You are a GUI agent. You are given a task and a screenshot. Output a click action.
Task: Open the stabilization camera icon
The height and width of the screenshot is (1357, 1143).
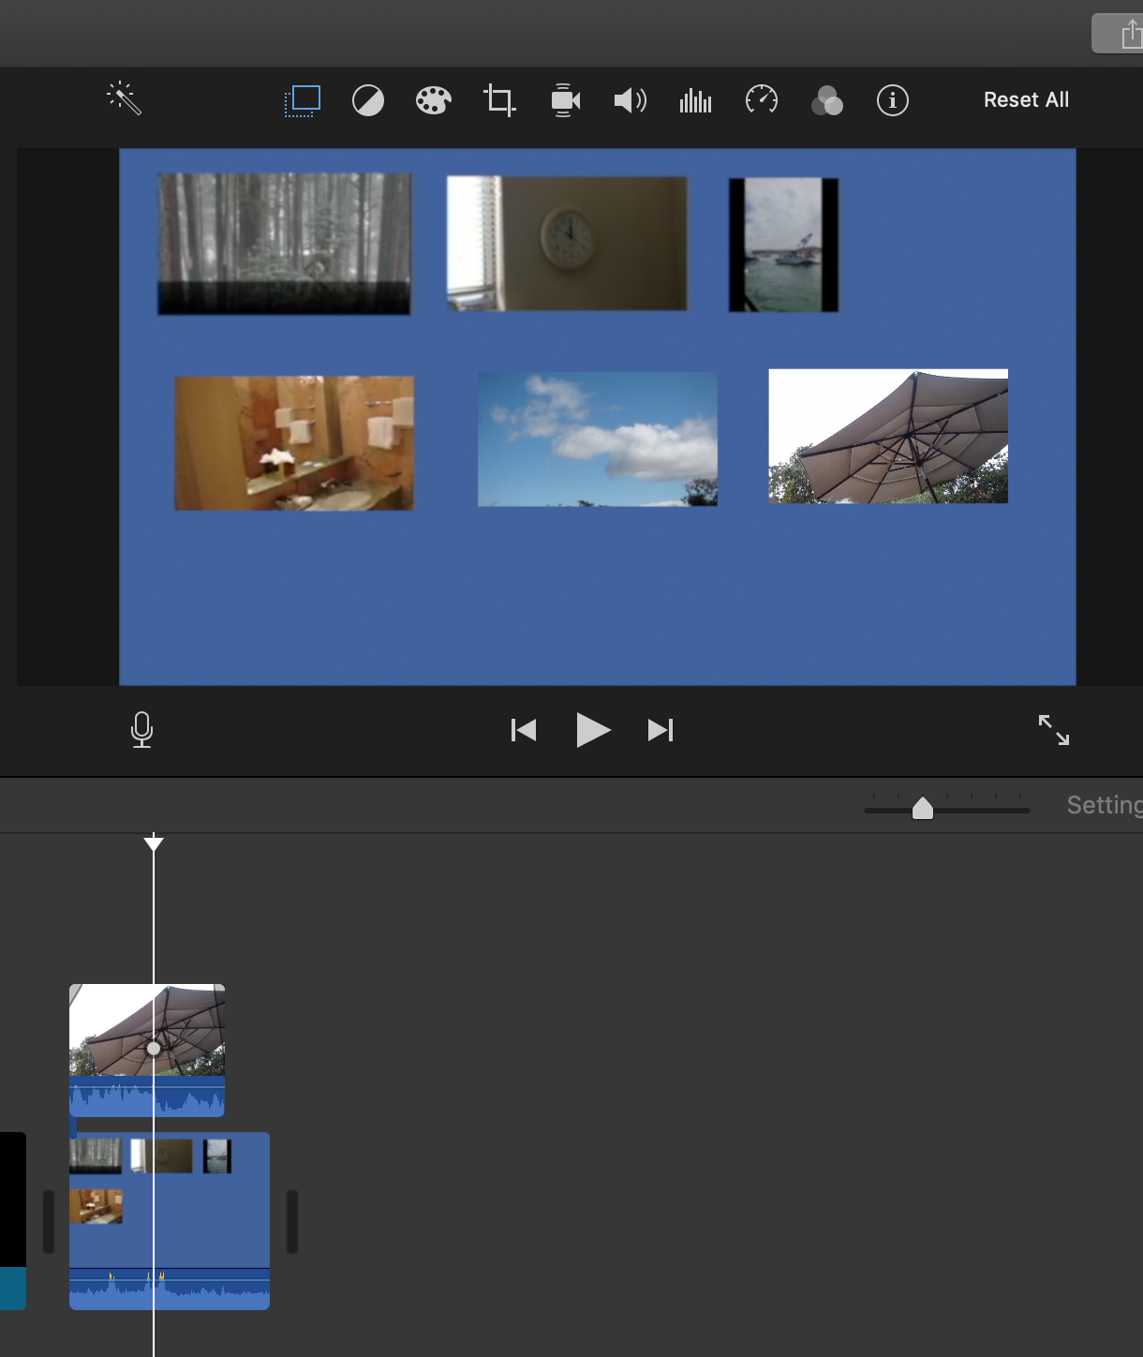(x=565, y=100)
